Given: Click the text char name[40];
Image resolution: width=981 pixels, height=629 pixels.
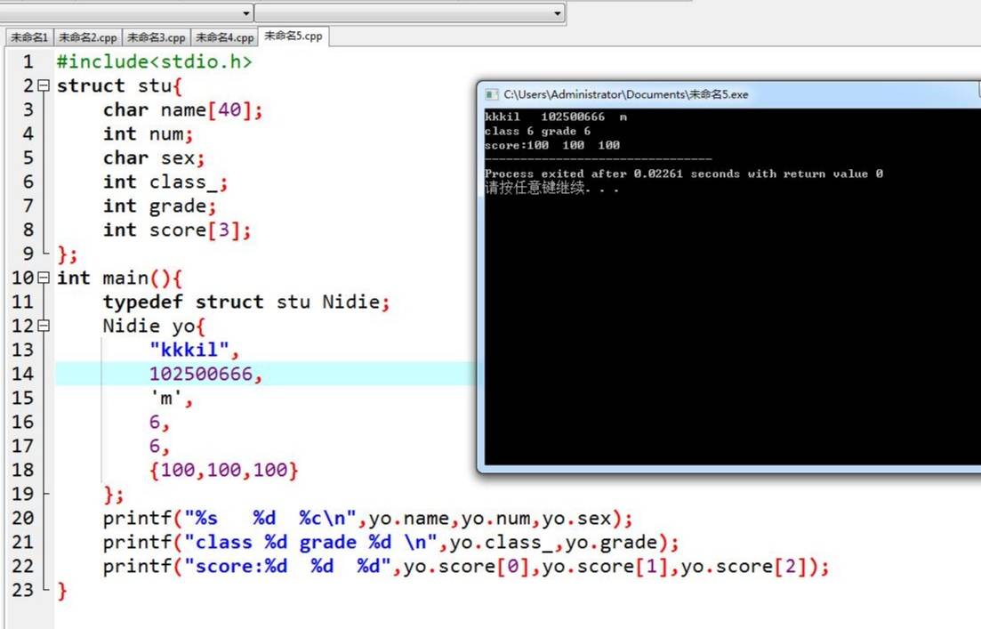Looking at the screenshot, I should pos(182,110).
